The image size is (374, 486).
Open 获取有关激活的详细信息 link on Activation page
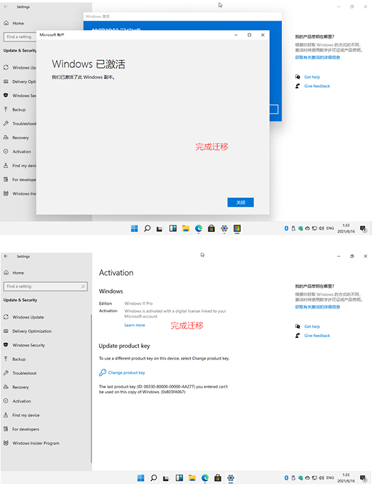pos(317,307)
